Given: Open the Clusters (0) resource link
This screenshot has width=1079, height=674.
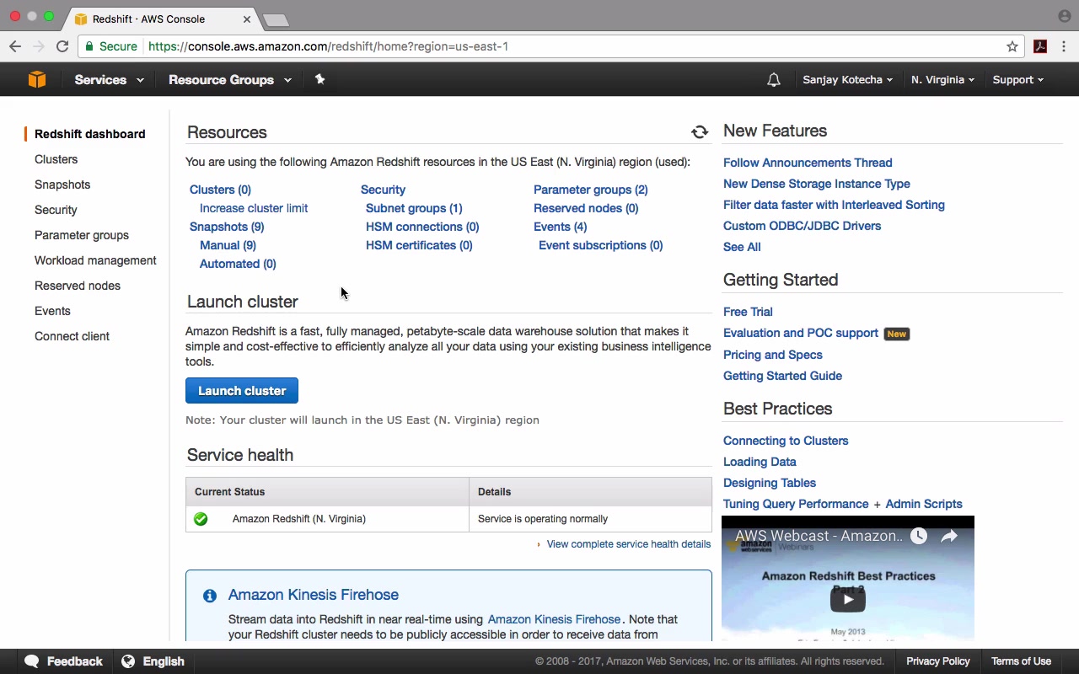Looking at the screenshot, I should 220,190.
